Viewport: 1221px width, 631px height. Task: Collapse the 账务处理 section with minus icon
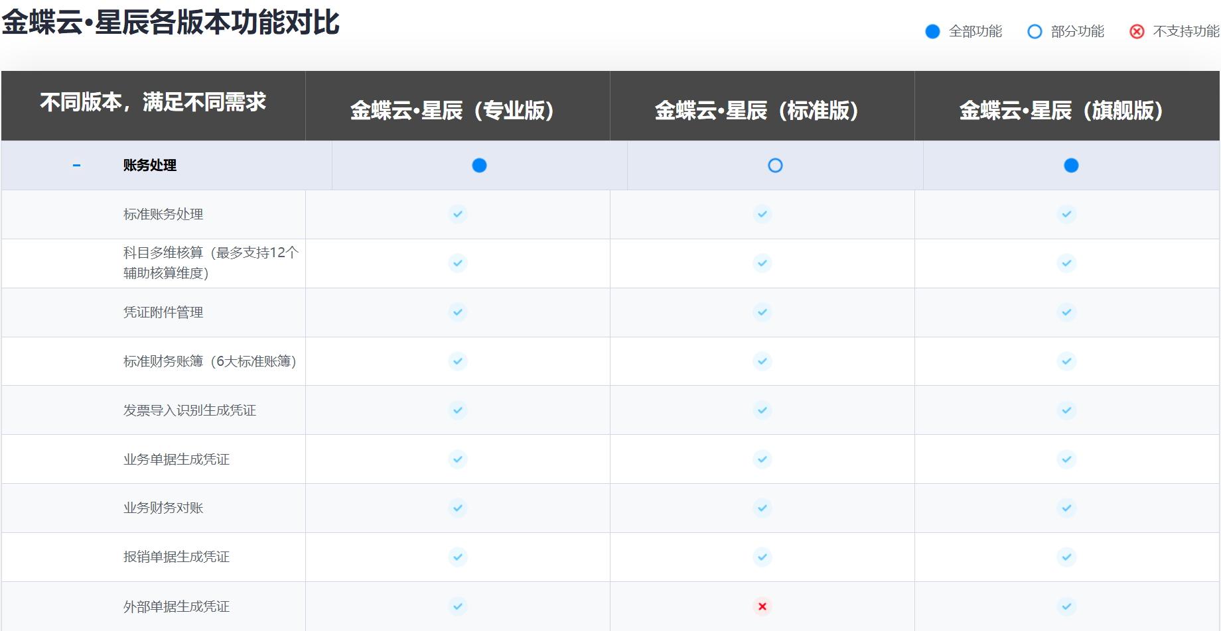[76, 165]
